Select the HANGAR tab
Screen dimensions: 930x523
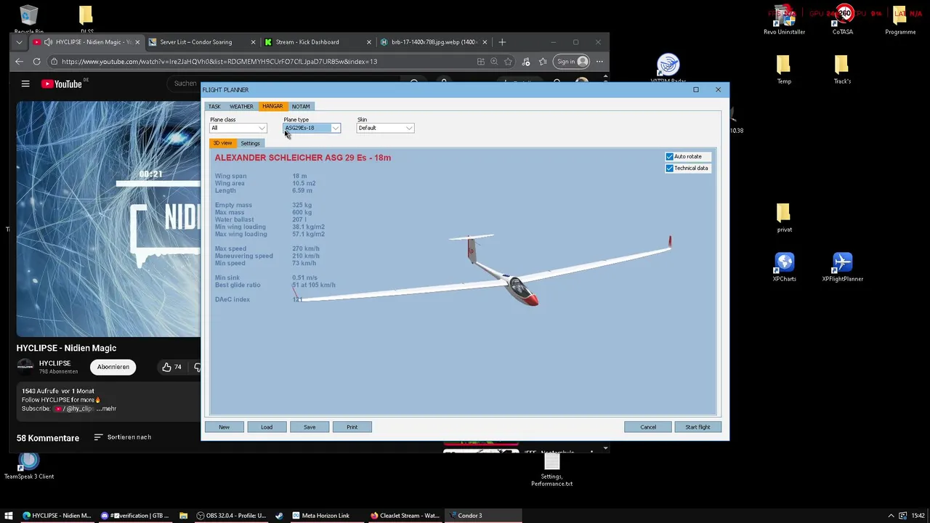point(272,106)
